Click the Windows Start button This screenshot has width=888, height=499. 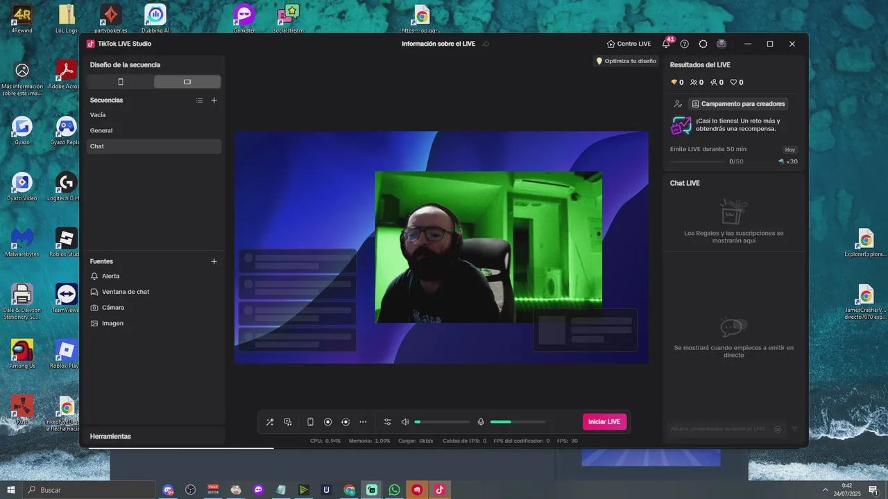click(11, 490)
